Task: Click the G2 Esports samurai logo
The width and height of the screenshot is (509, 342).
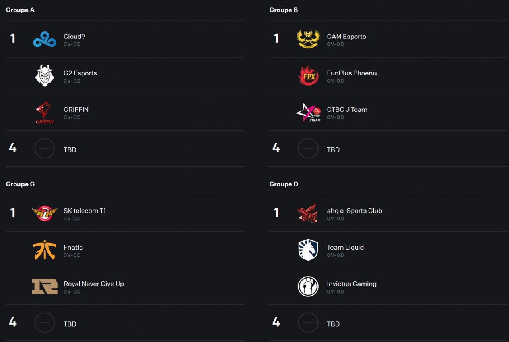Action: tap(45, 76)
